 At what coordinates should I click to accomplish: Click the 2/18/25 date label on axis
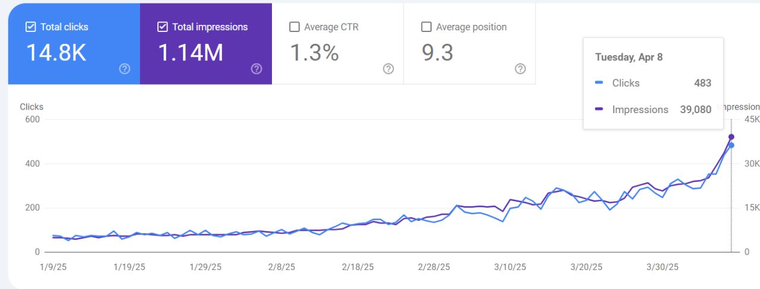[359, 267]
